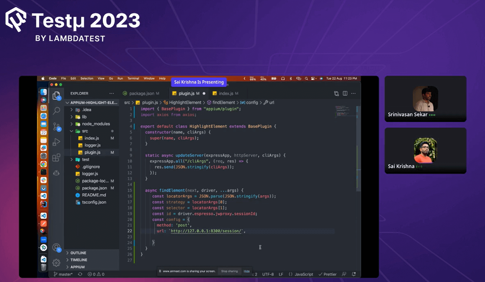485x282 pixels.
Task: Open the File menu
Action: 63,78
